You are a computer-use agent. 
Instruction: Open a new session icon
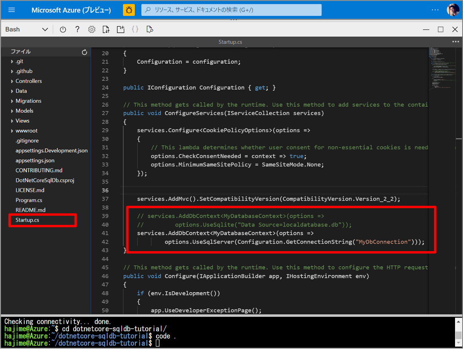[x=121, y=29]
